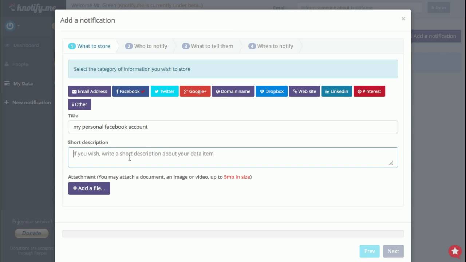This screenshot has width=466, height=262.
Task: Pick the Twitter category
Action: (x=165, y=91)
